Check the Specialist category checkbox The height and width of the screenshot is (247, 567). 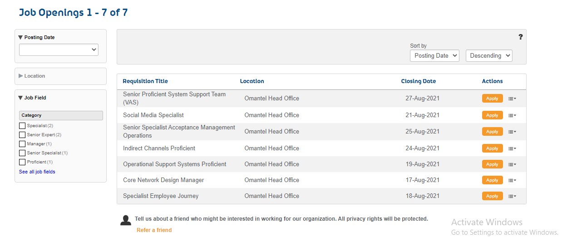(x=22, y=126)
